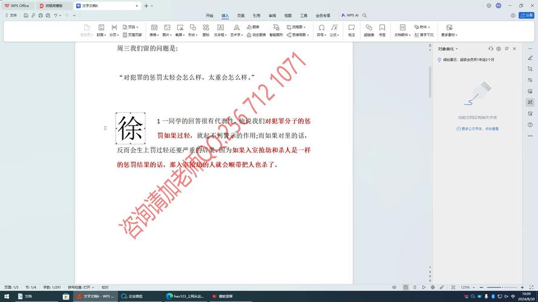Open more materials (更多素材) menu

click(x=449, y=30)
